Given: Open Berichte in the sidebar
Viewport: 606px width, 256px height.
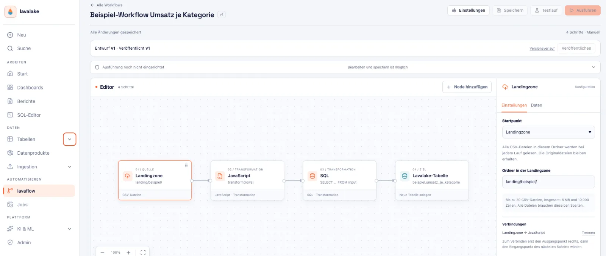Looking at the screenshot, I should 39,101.
